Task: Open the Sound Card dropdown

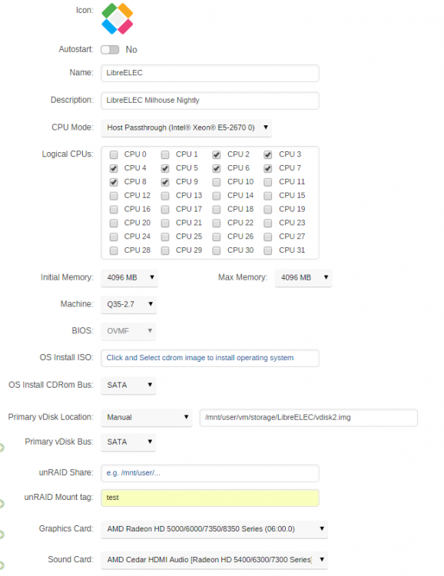Action: click(214, 560)
